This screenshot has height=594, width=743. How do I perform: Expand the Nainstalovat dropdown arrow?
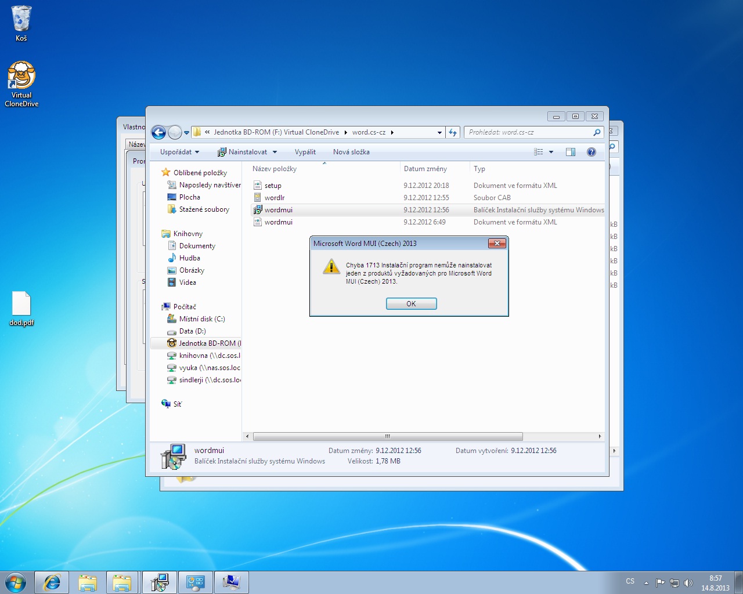click(275, 152)
